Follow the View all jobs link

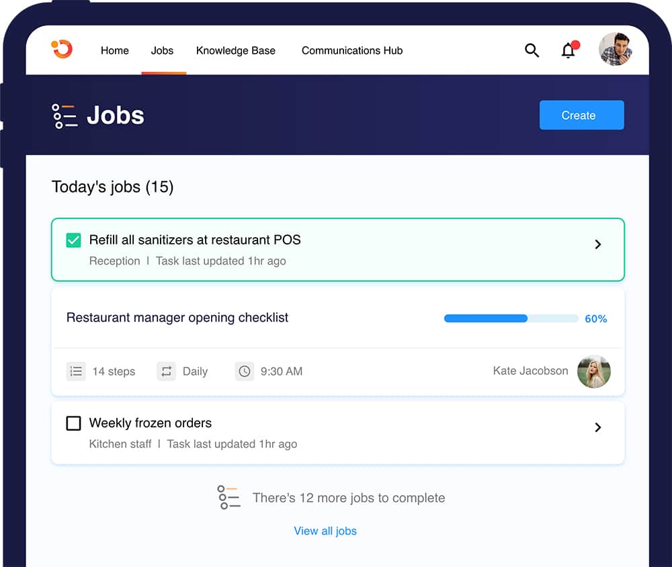point(325,531)
